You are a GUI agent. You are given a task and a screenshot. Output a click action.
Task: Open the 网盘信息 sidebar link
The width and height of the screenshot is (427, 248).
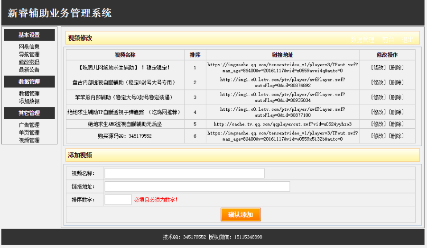point(29,47)
